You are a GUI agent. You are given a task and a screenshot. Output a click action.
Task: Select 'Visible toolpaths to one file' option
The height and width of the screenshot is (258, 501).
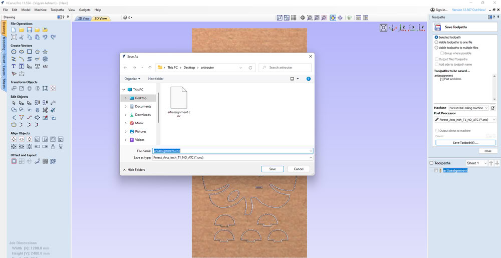click(x=436, y=42)
